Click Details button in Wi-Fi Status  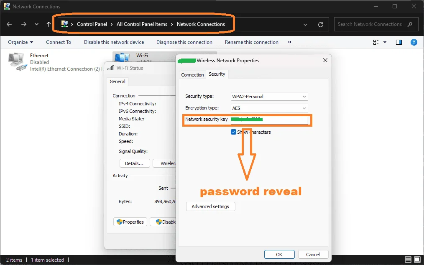134,163
